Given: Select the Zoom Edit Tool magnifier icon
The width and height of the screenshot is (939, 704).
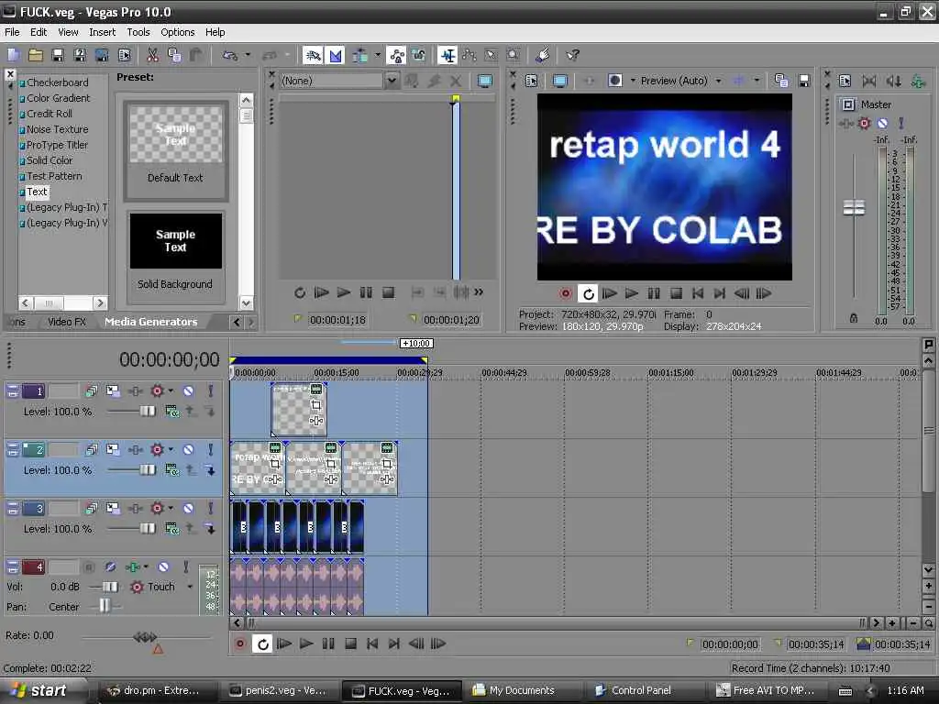Looking at the screenshot, I should click(x=514, y=55).
